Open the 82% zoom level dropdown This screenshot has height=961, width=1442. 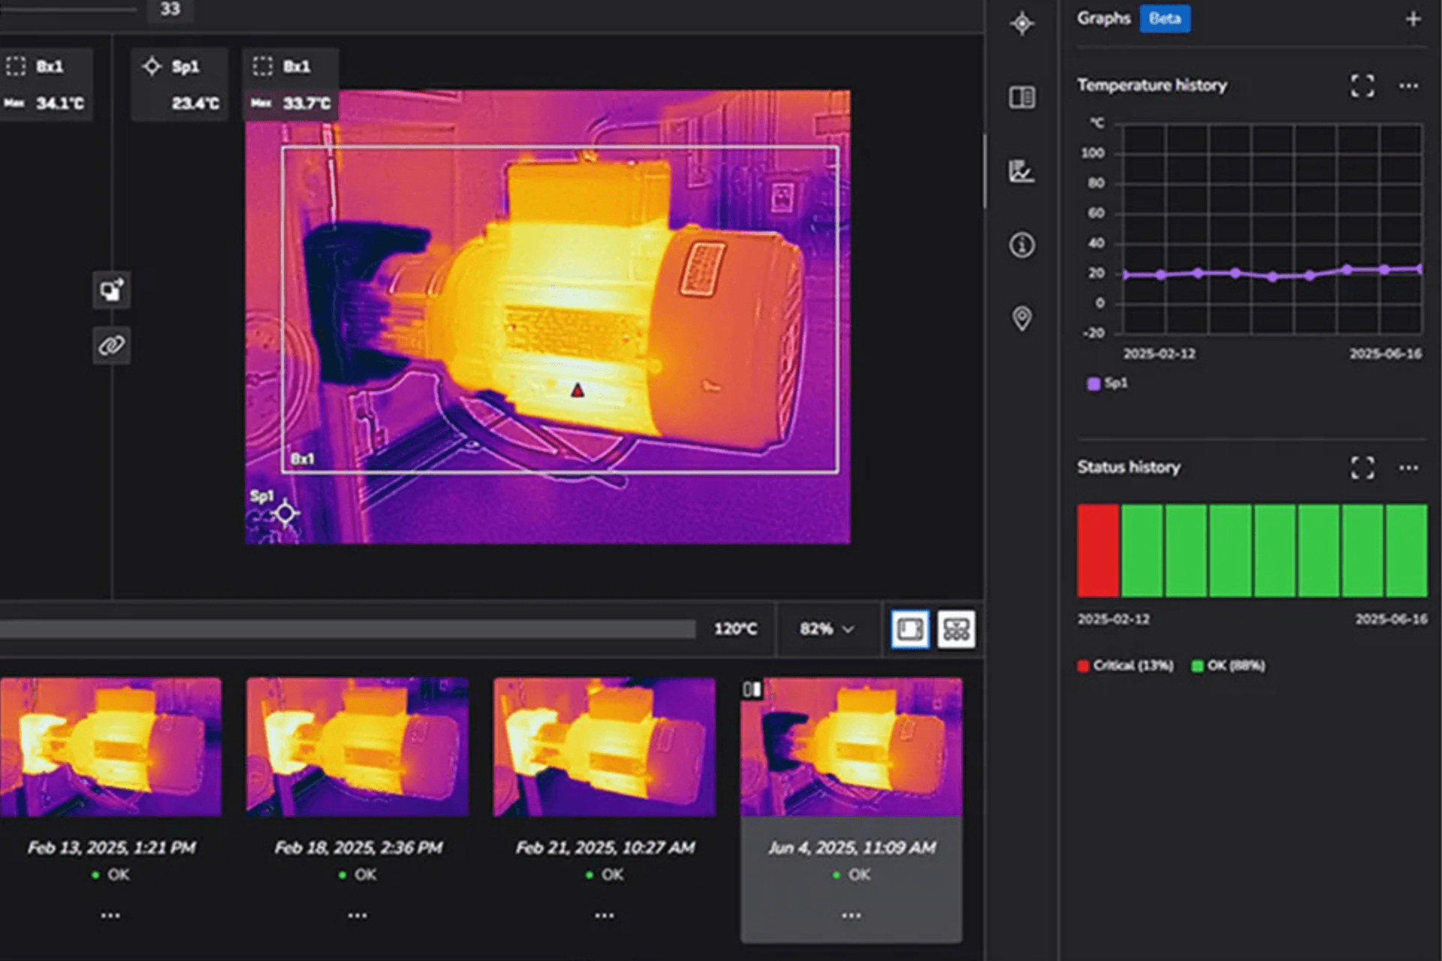[826, 629]
